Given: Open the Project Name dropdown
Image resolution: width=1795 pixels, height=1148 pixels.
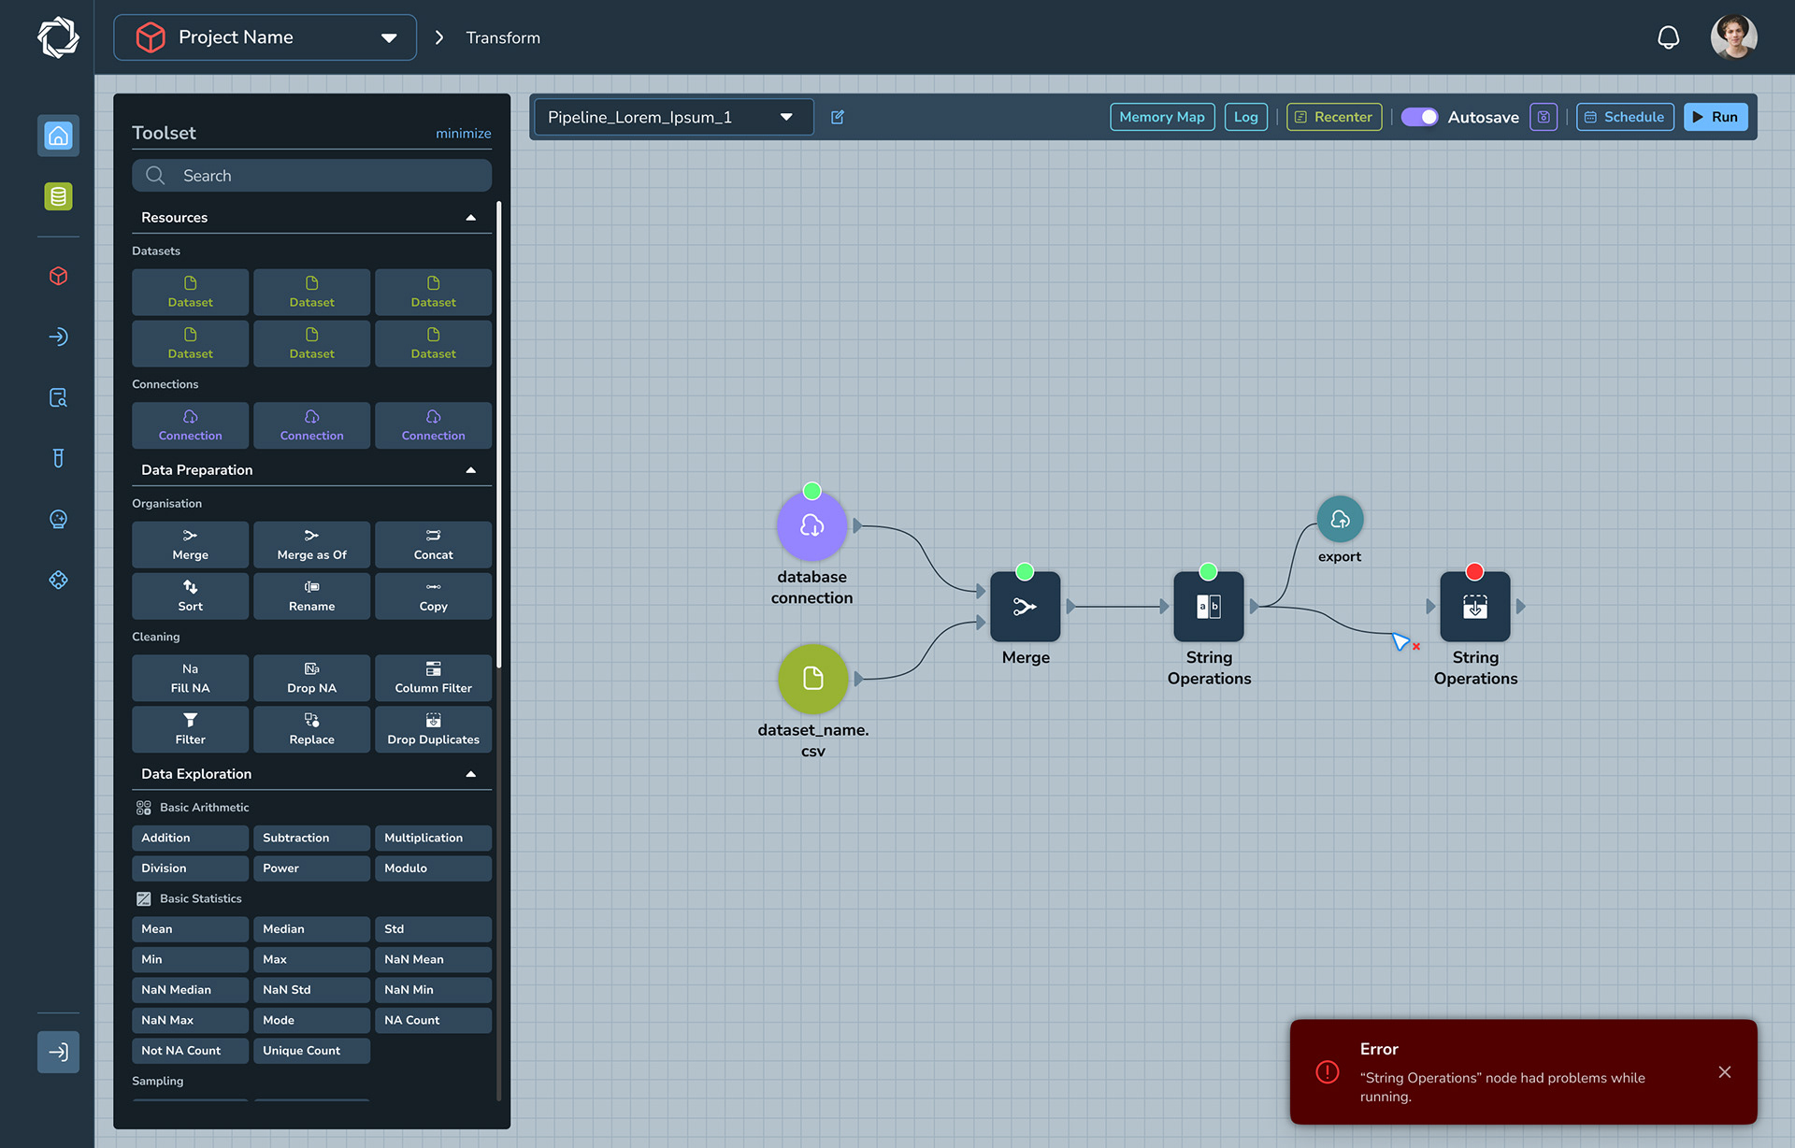Looking at the screenshot, I should click(x=266, y=37).
